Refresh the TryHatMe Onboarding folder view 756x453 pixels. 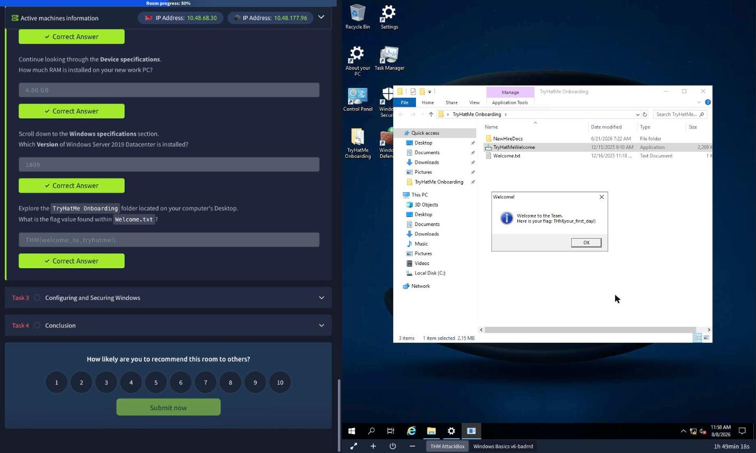[x=645, y=115]
